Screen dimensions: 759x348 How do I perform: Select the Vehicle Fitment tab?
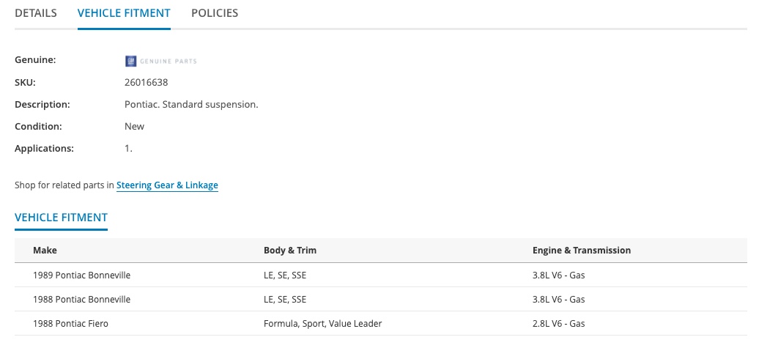124,13
